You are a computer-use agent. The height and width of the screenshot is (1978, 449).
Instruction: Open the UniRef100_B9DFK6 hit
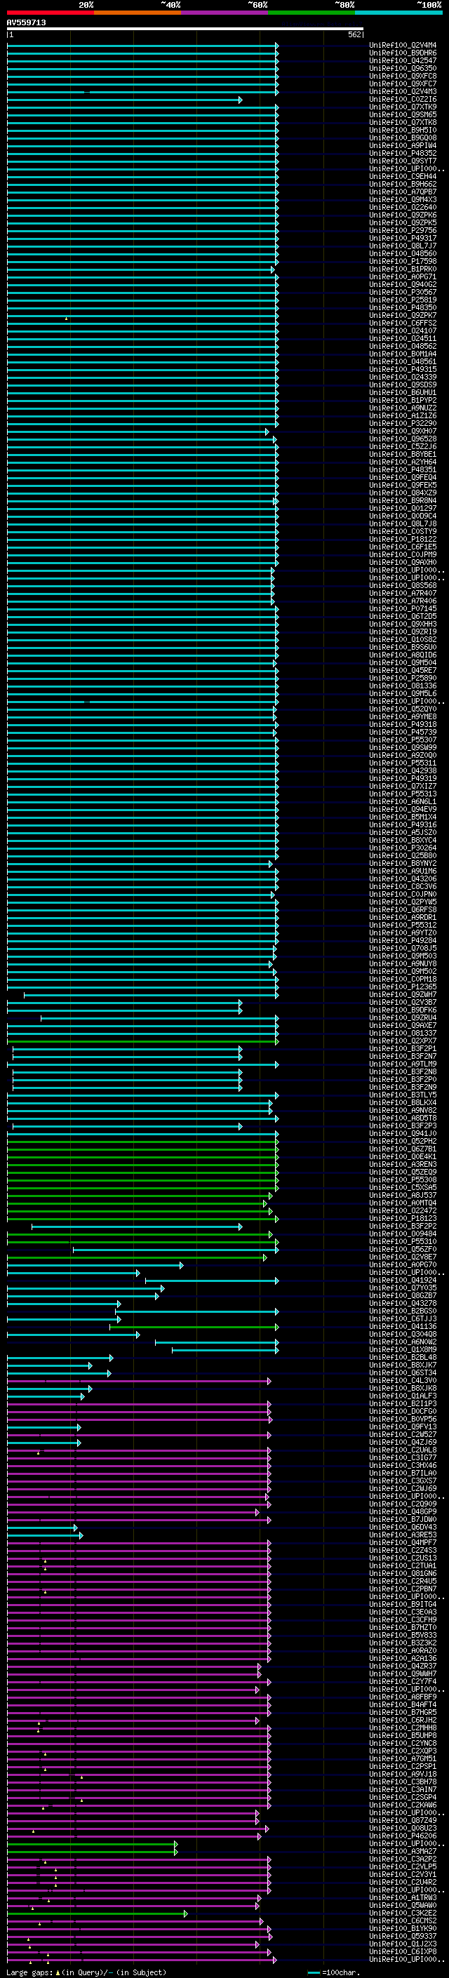(403, 1010)
